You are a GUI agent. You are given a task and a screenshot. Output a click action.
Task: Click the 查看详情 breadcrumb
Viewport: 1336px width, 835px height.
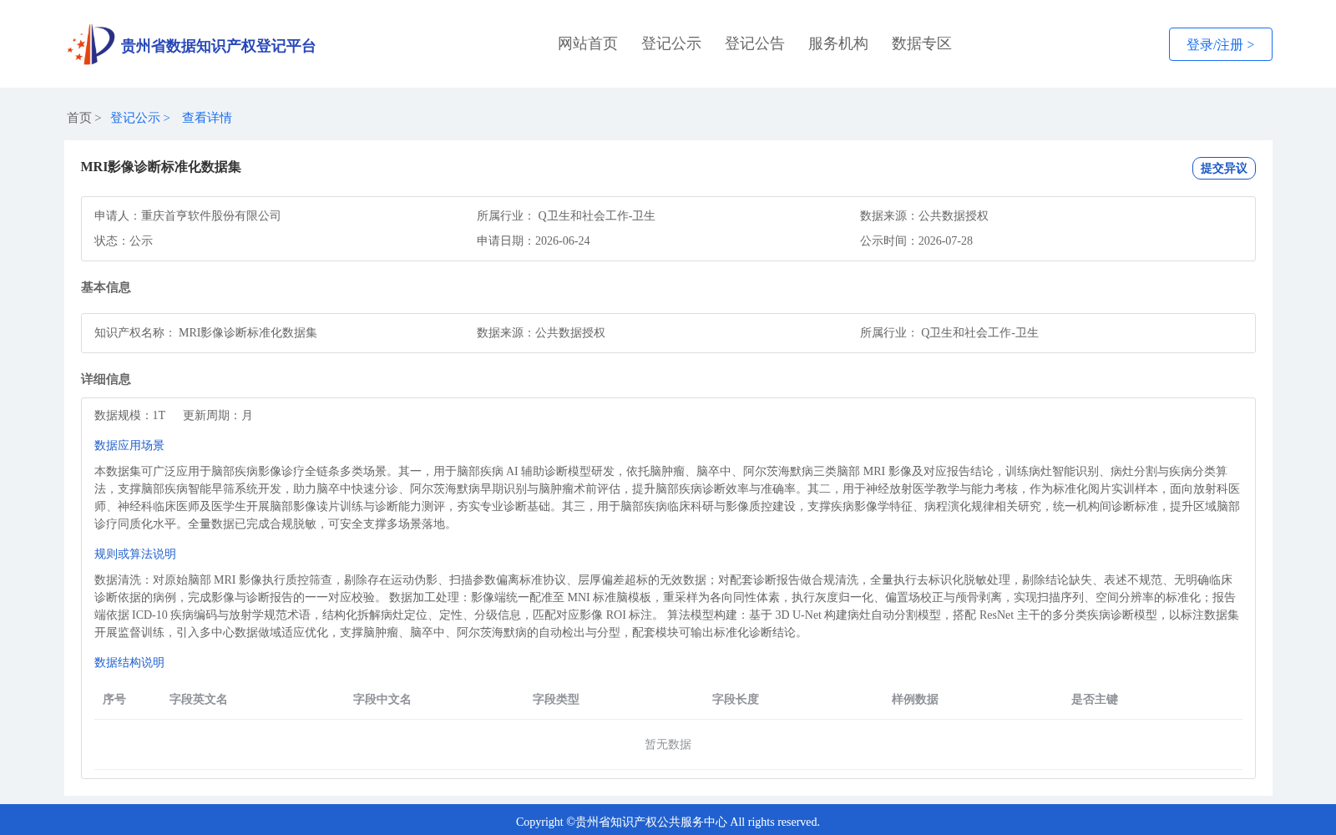[207, 118]
